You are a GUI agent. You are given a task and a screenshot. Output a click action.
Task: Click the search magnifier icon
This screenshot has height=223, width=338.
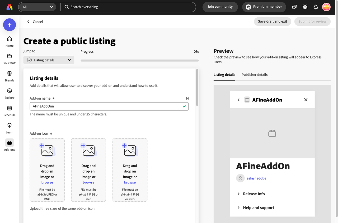pos(67,7)
